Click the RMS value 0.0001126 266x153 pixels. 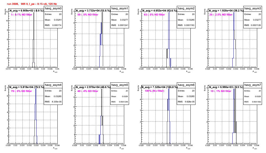[256, 25]
